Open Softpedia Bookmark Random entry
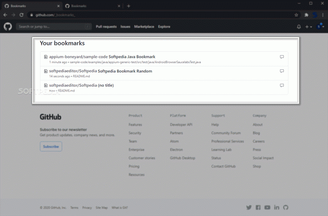Screen dimensions: 328x216 [x=125, y=71]
